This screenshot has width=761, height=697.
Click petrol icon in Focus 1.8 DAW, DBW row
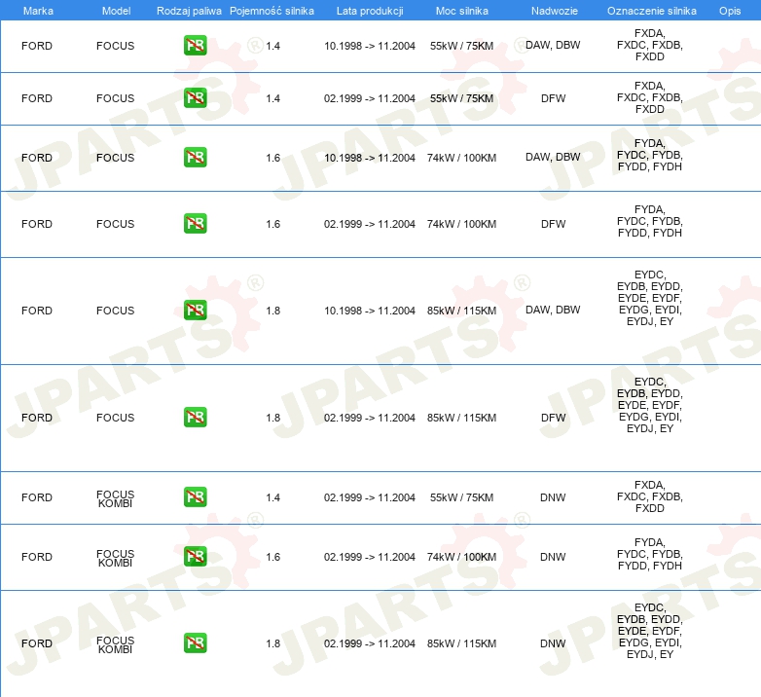pos(195,311)
